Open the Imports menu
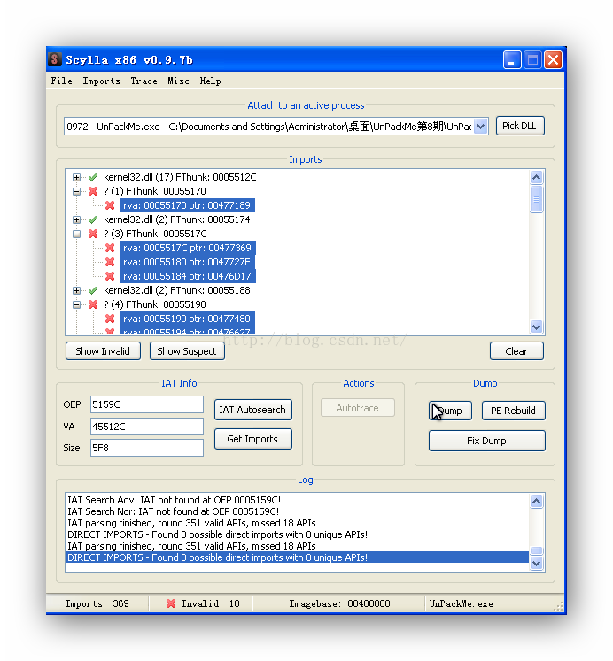613x661 pixels. click(x=101, y=81)
